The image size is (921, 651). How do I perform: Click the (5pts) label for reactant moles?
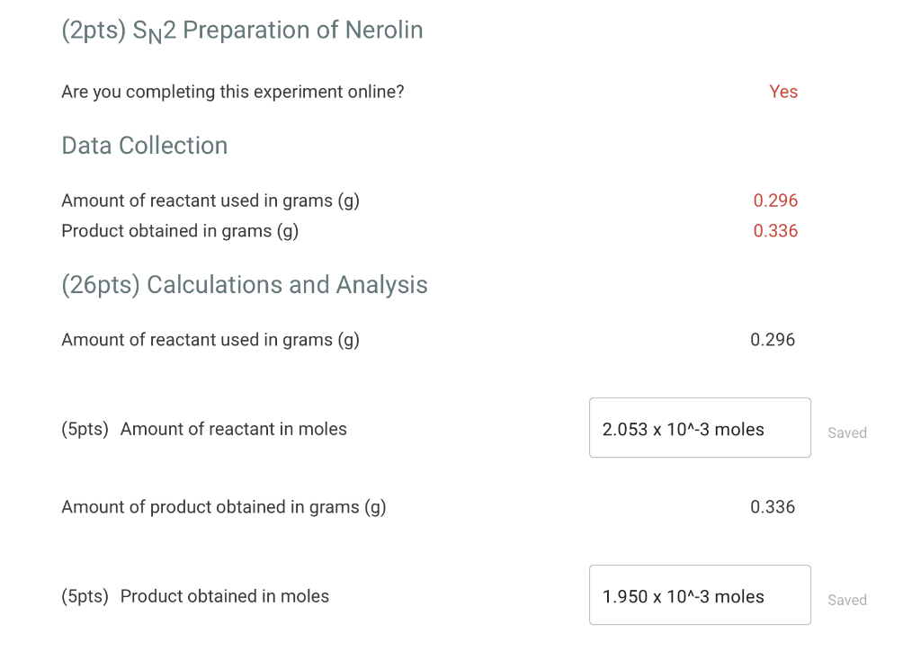tap(85, 429)
